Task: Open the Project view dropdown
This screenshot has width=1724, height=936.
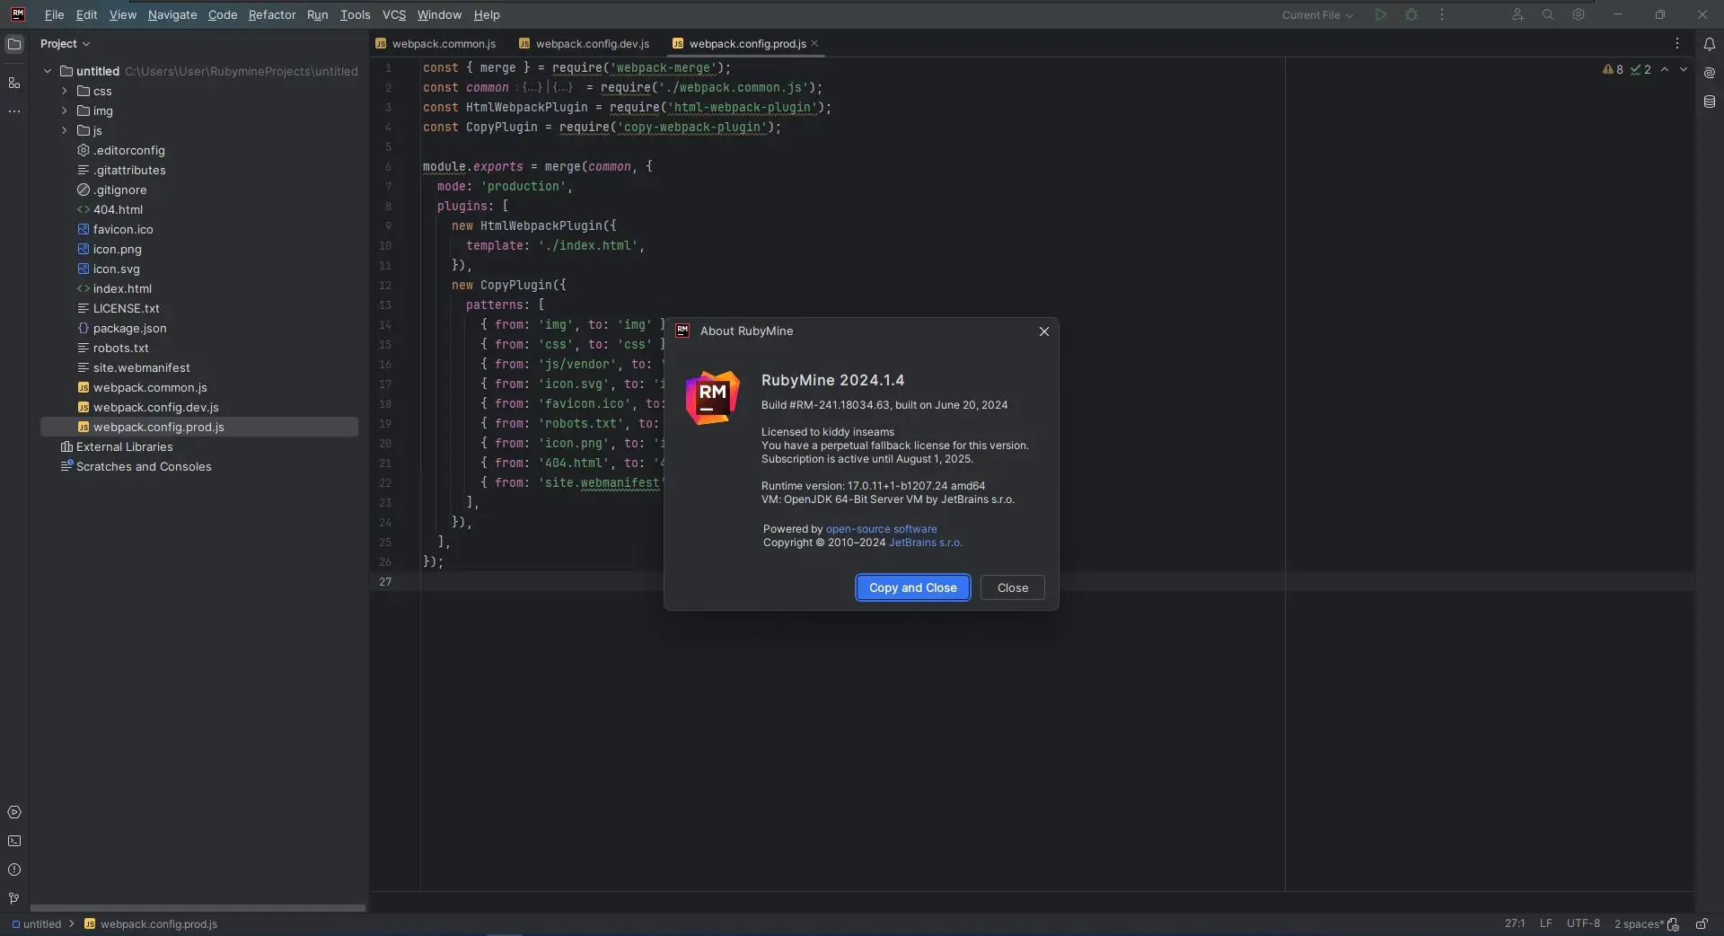Action: tap(65, 43)
